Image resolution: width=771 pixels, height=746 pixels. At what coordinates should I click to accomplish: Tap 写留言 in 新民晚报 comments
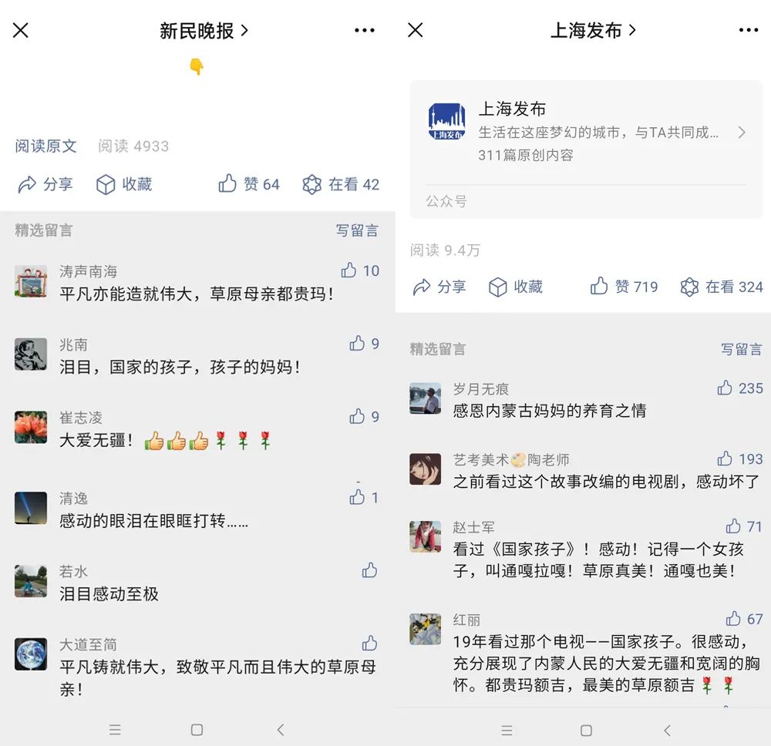[357, 230]
